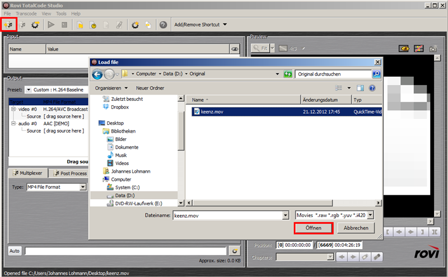Toggle the preview pane icon in dialog
Viewport: 448px width, 277px height.
360,88
